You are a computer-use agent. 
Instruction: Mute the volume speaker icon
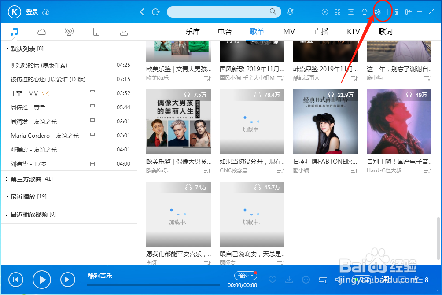339,279
